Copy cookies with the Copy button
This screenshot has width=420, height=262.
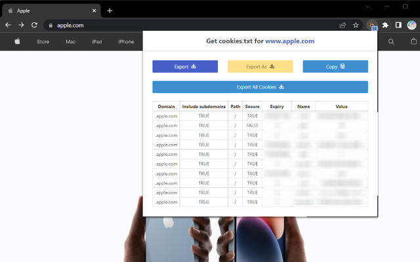335,67
